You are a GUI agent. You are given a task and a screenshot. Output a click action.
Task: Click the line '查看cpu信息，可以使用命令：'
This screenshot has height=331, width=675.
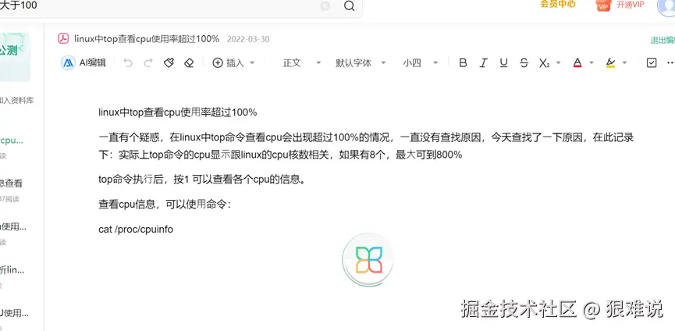[165, 205]
